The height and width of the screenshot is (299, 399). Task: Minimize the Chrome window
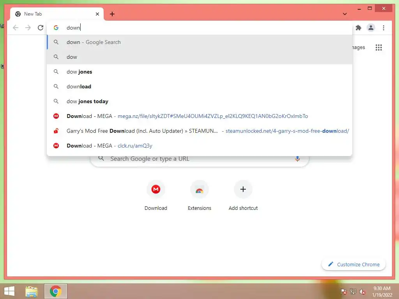point(359,9)
